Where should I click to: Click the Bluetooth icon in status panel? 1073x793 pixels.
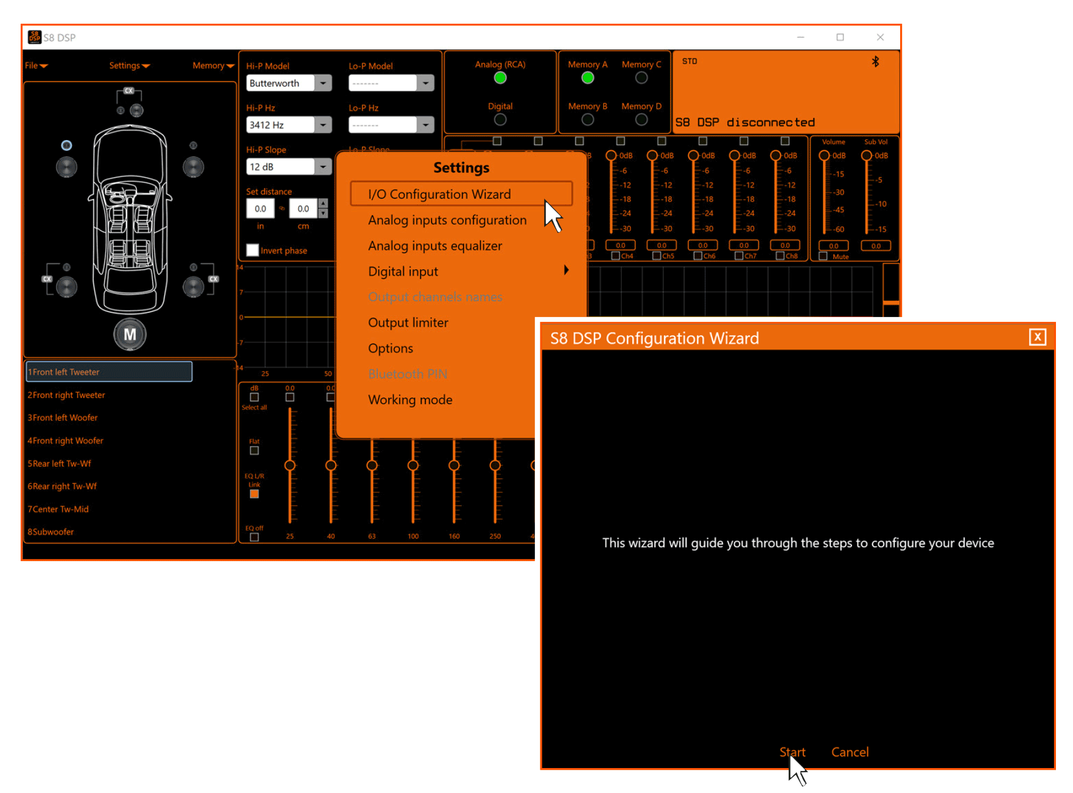coord(875,61)
